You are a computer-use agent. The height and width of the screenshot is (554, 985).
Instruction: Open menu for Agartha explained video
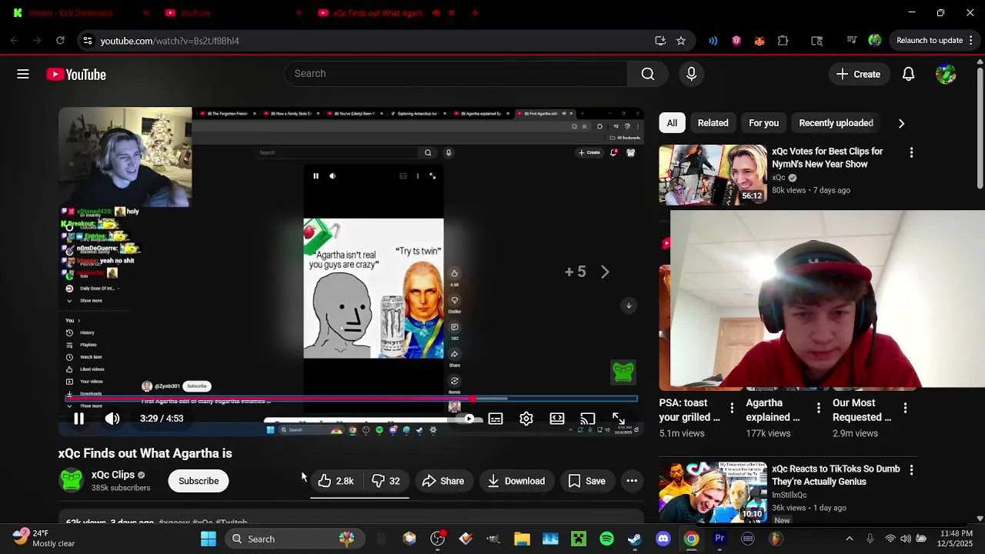pos(819,408)
